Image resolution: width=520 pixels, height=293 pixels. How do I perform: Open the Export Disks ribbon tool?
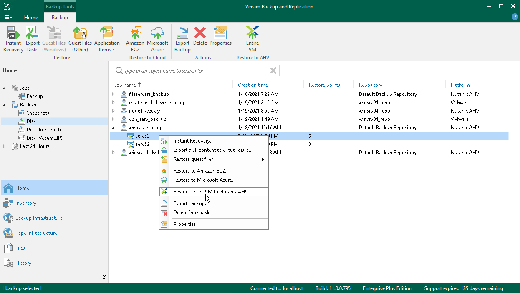coord(33,39)
